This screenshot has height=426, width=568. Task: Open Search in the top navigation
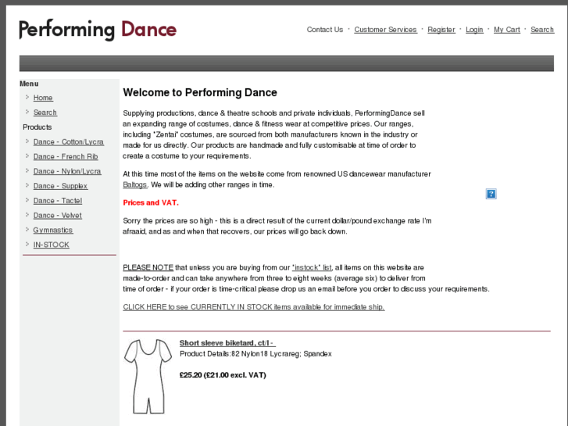pos(542,30)
